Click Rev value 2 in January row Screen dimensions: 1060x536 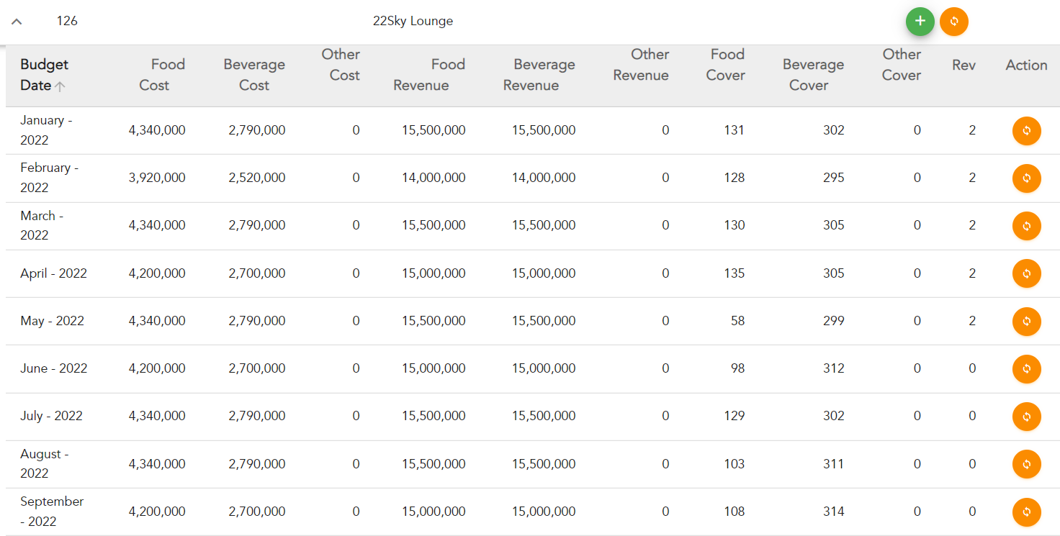click(972, 130)
